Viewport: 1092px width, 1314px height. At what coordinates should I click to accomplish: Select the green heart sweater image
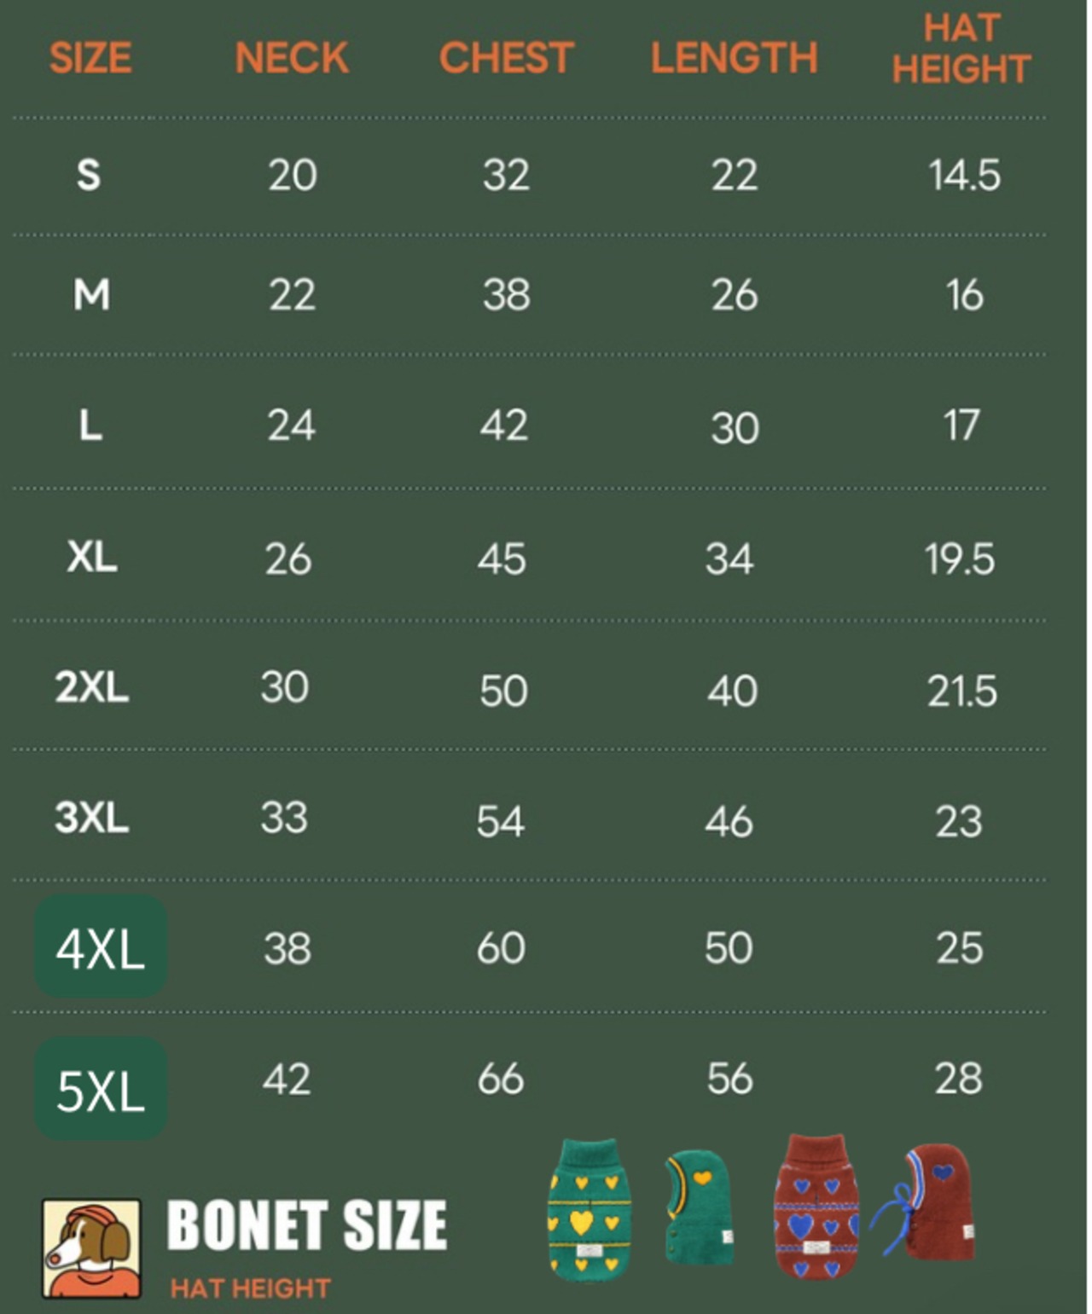click(589, 1211)
